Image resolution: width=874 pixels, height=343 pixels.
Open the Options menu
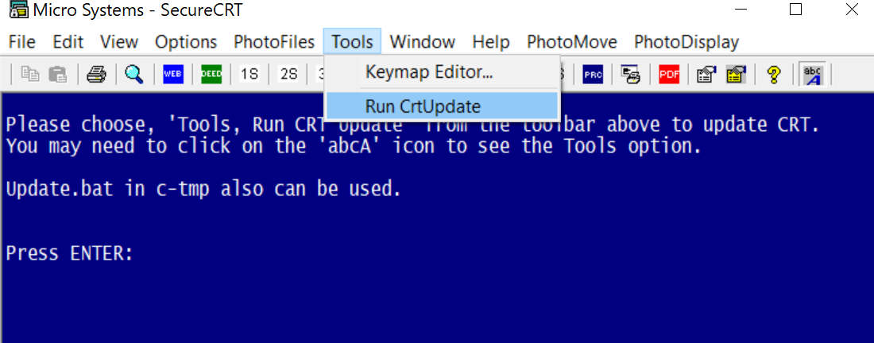pos(186,42)
